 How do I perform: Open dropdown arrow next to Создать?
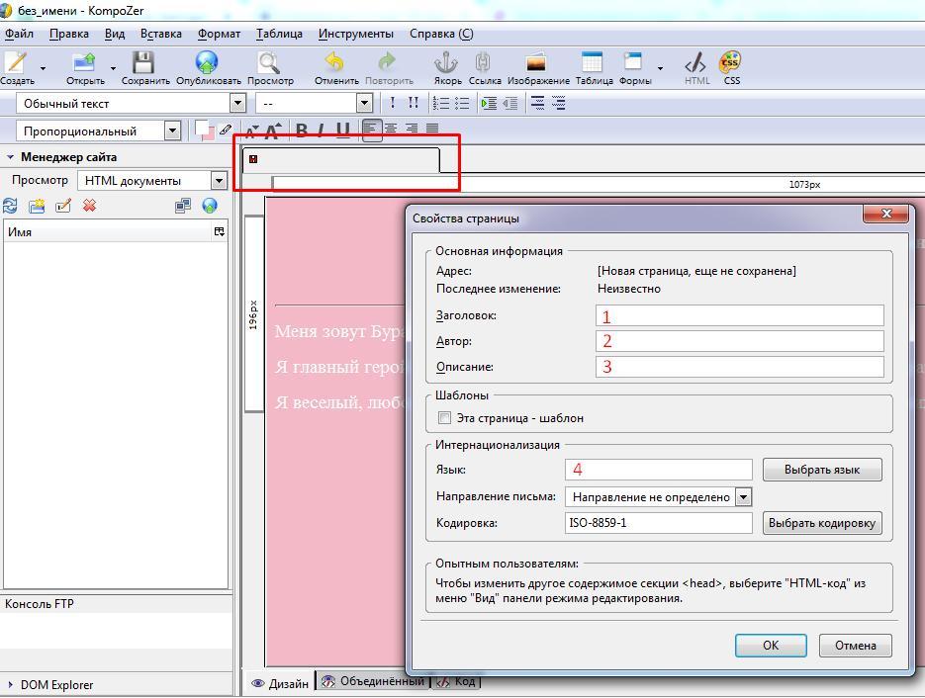44,68
